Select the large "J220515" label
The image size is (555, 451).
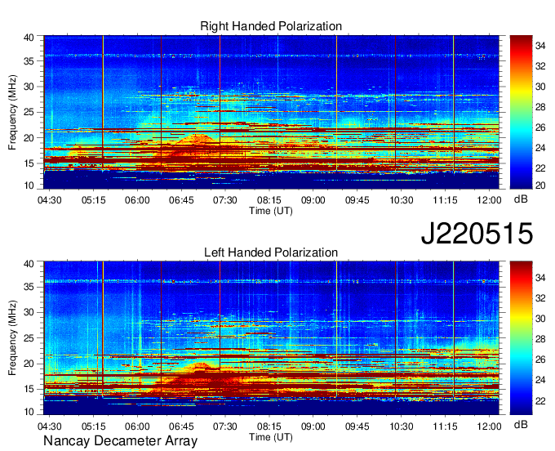coord(477,233)
